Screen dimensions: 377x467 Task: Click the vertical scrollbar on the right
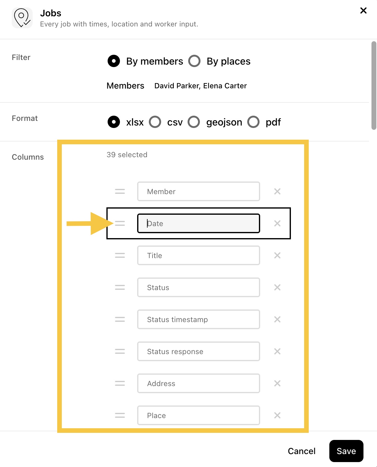click(374, 86)
